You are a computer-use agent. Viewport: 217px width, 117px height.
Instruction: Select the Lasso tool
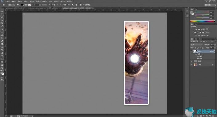[x=2, y=17]
